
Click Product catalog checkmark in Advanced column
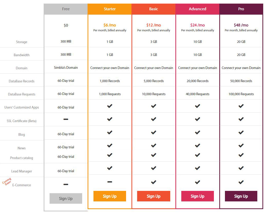coord(197,155)
